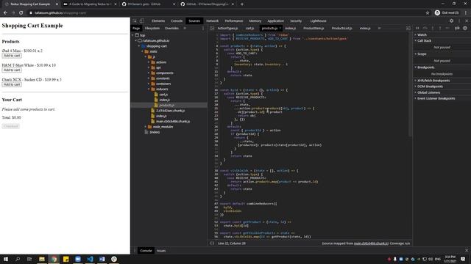This screenshot has width=471, height=264.
Task: Click the pause script execution button
Action: tap(417, 28)
